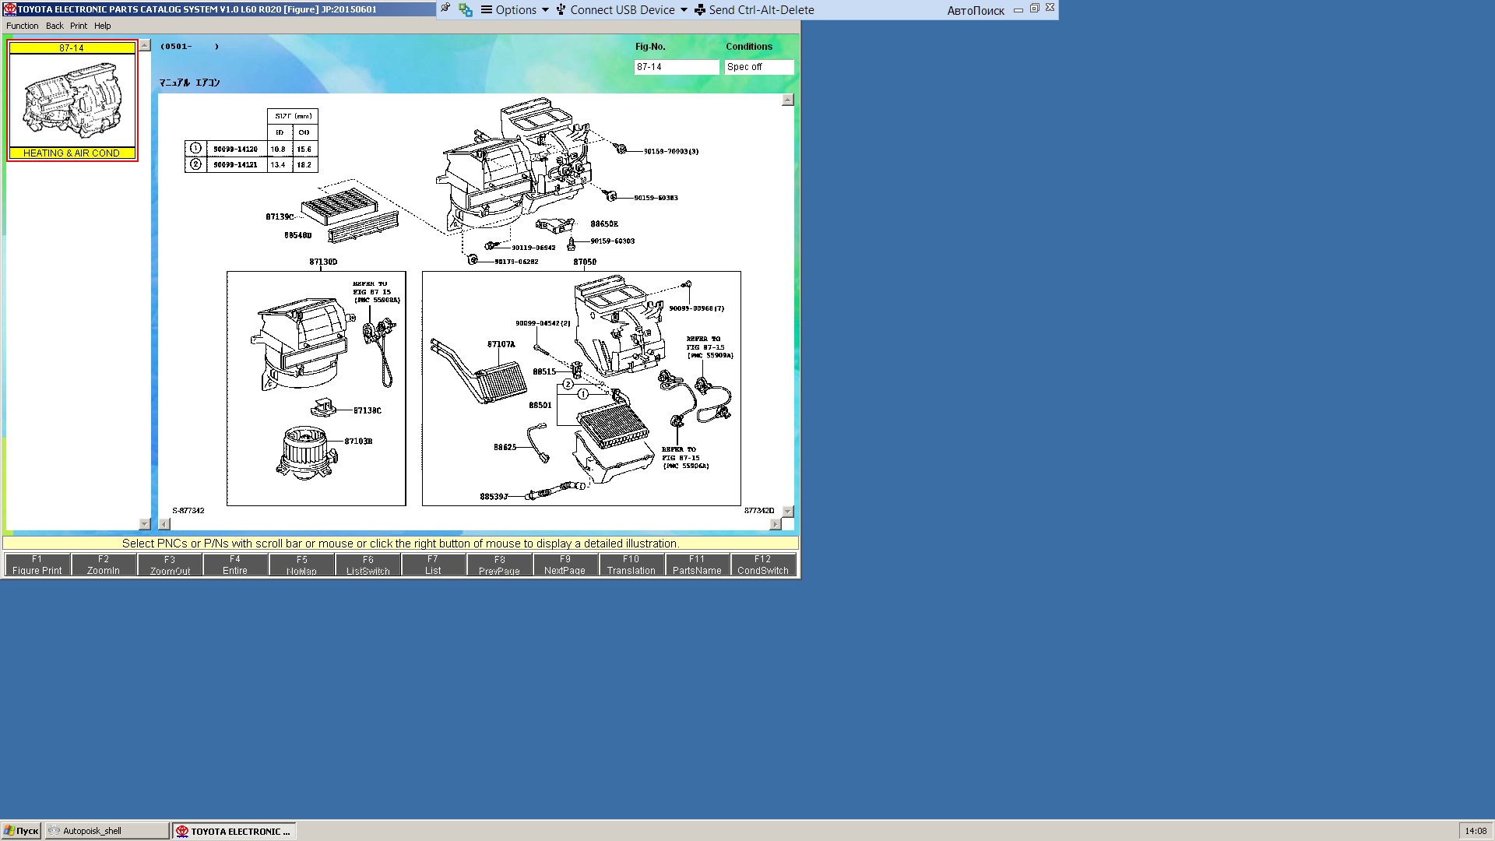Select PNC 88650E in the diagram
Viewport: 1495px width, 841px height.
[604, 223]
